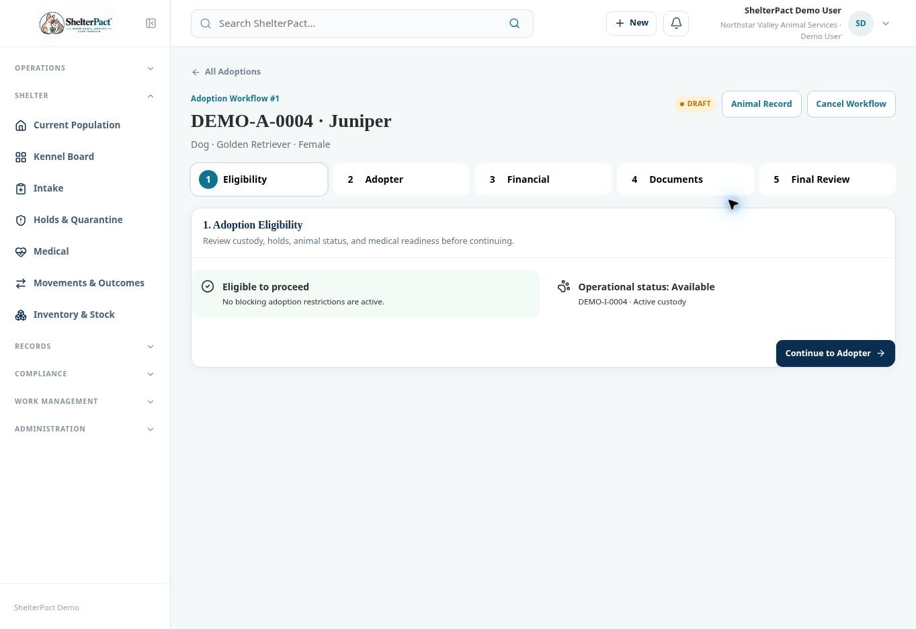Open the notifications bell

(x=676, y=24)
